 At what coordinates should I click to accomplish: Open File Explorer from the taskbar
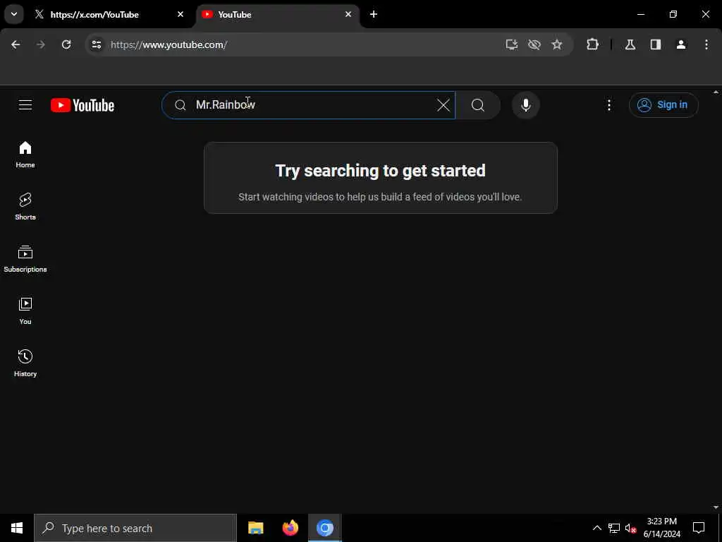[x=255, y=528]
